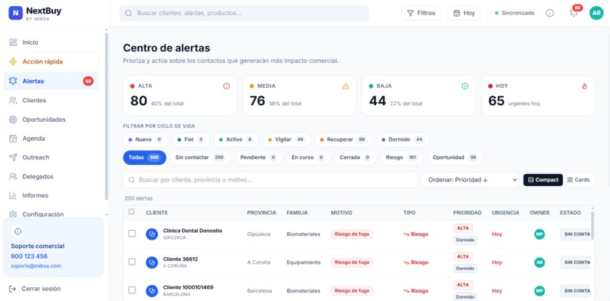The width and height of the screenshot is (610, 301).
Task: Click Riesgo de fuga tag in Cliente 36612 row
Action: (x=352, y=262)
